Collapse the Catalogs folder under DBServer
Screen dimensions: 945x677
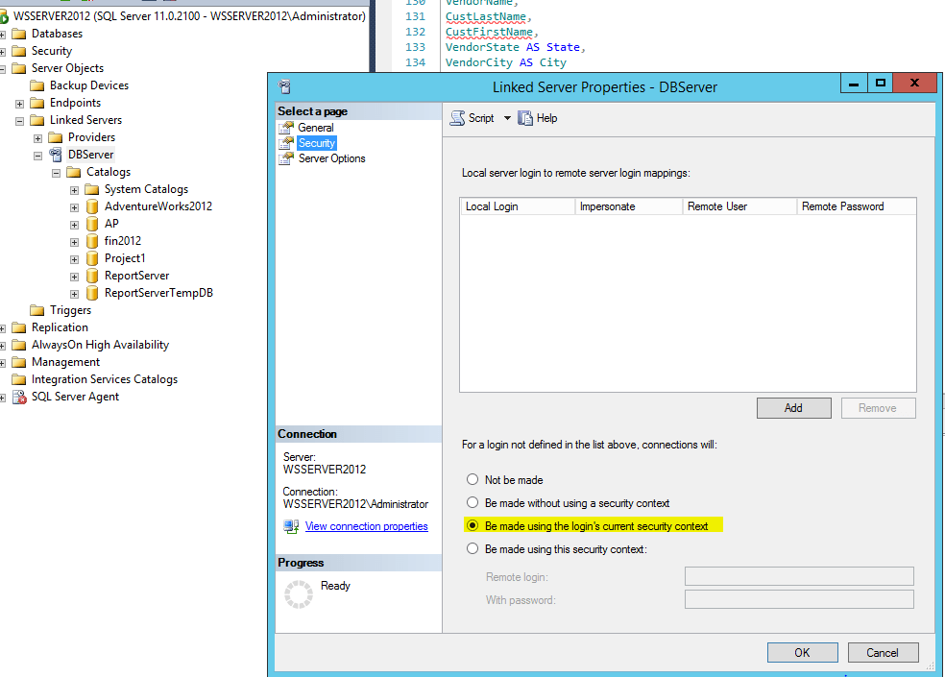56,171
